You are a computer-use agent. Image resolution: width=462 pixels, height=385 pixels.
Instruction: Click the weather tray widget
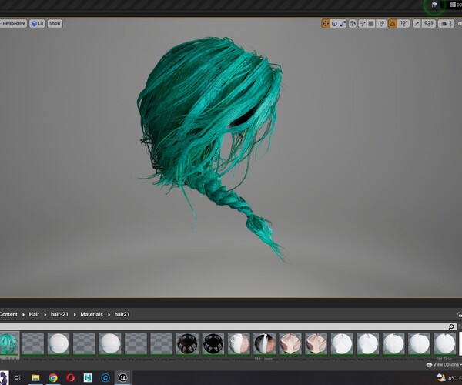click(x=448, y=377)
